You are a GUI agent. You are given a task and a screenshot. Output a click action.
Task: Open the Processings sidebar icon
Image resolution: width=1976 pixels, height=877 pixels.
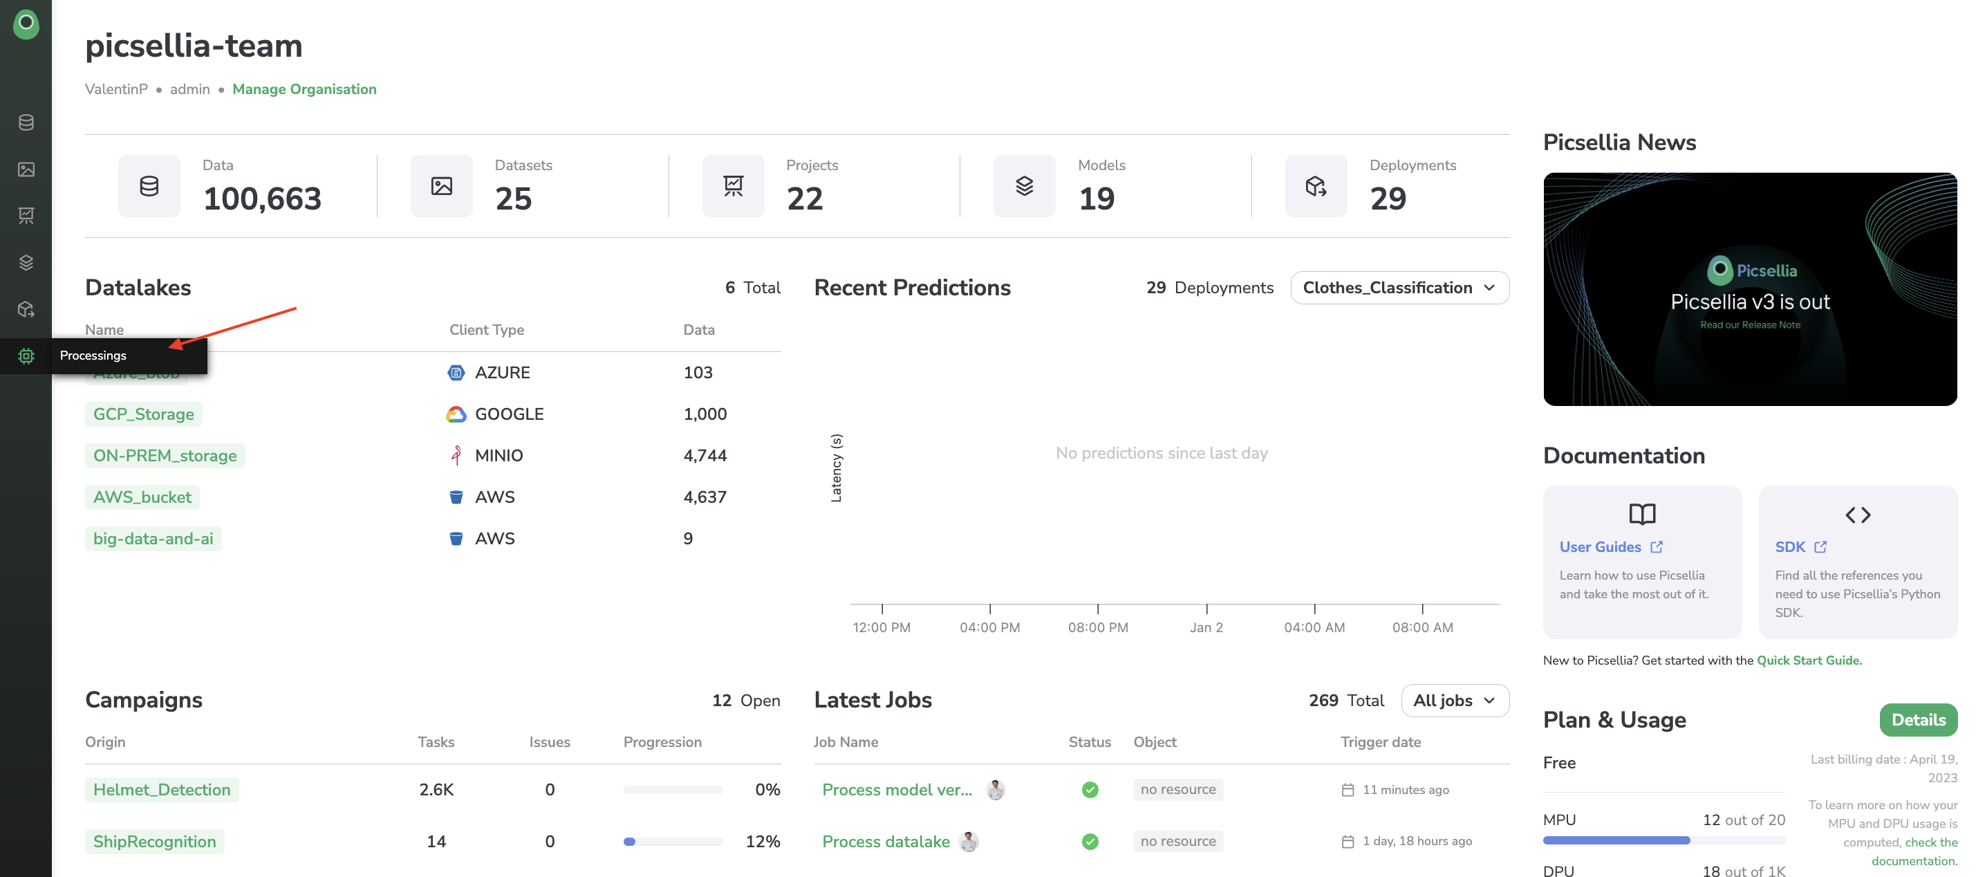click(26, 356)
